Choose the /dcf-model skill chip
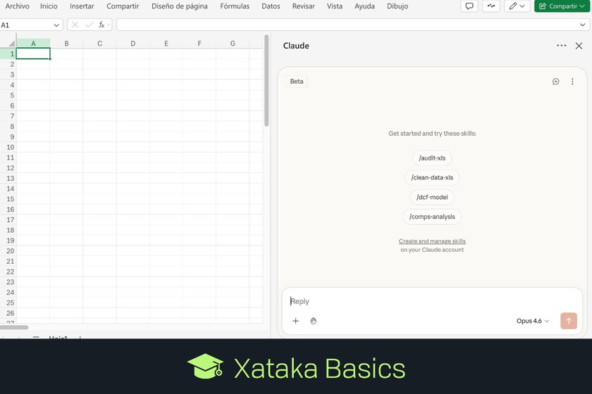Screen dimensions: 592x394 tap(432, 197)
